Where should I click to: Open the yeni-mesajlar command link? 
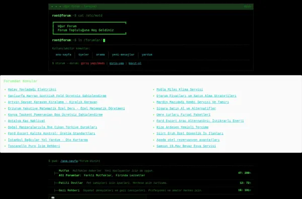123,55
